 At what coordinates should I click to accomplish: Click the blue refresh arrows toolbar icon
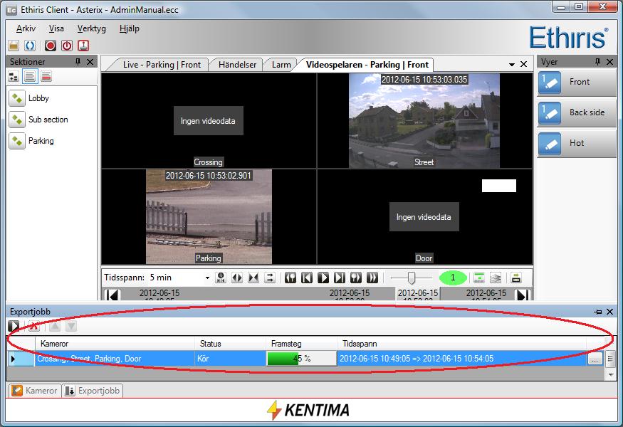click(30, 46)
